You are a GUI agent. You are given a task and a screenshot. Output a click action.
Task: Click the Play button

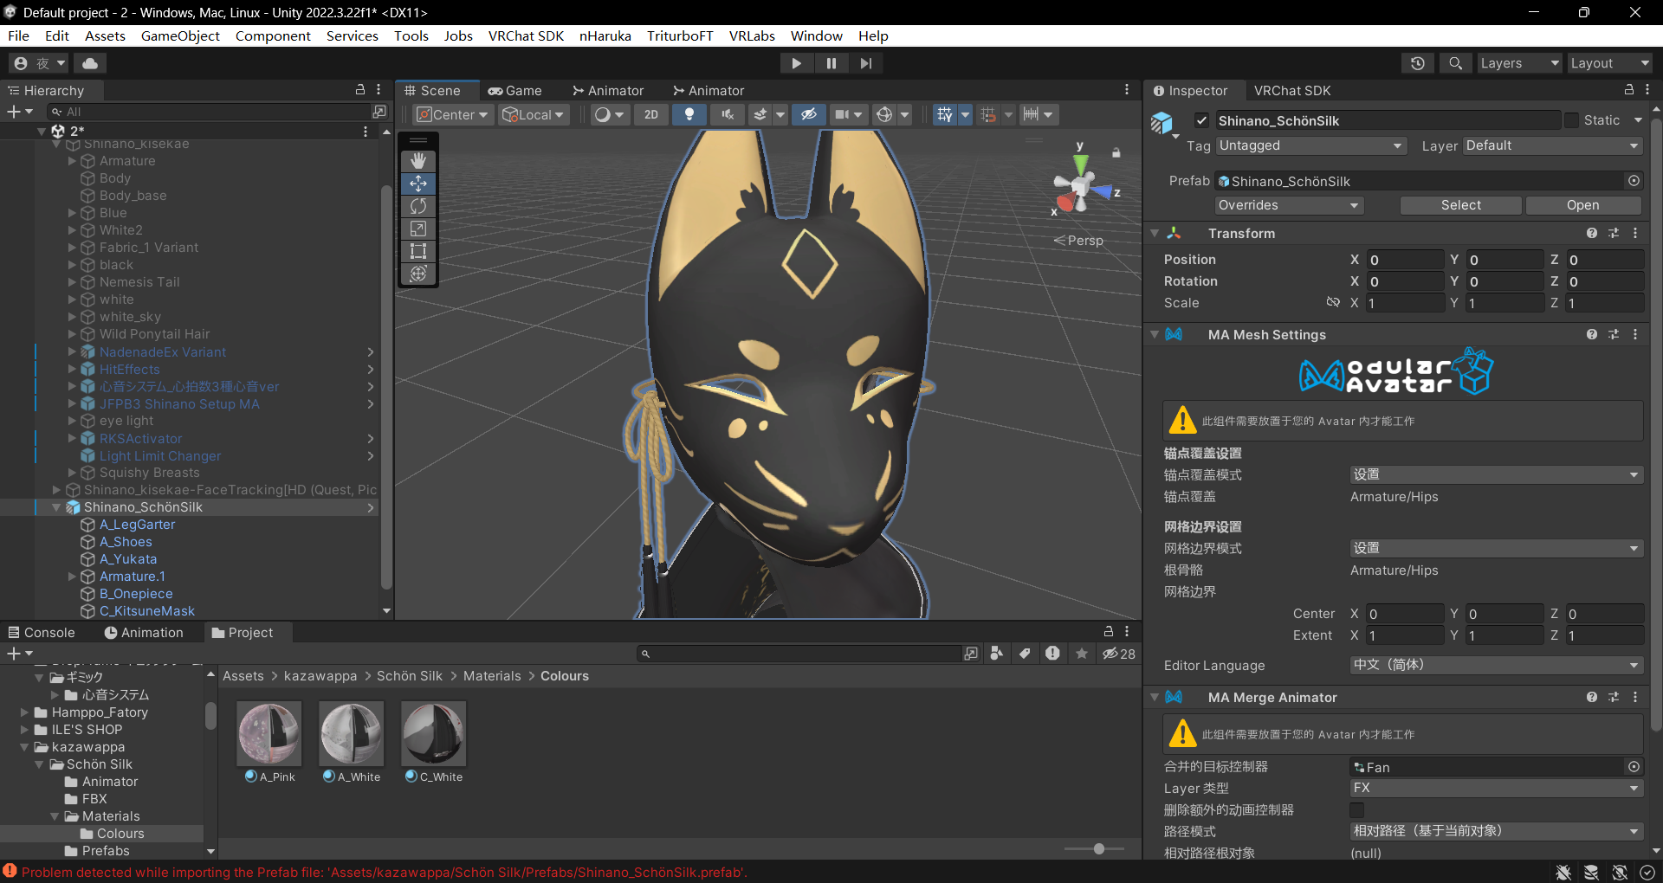coord(796,63)
